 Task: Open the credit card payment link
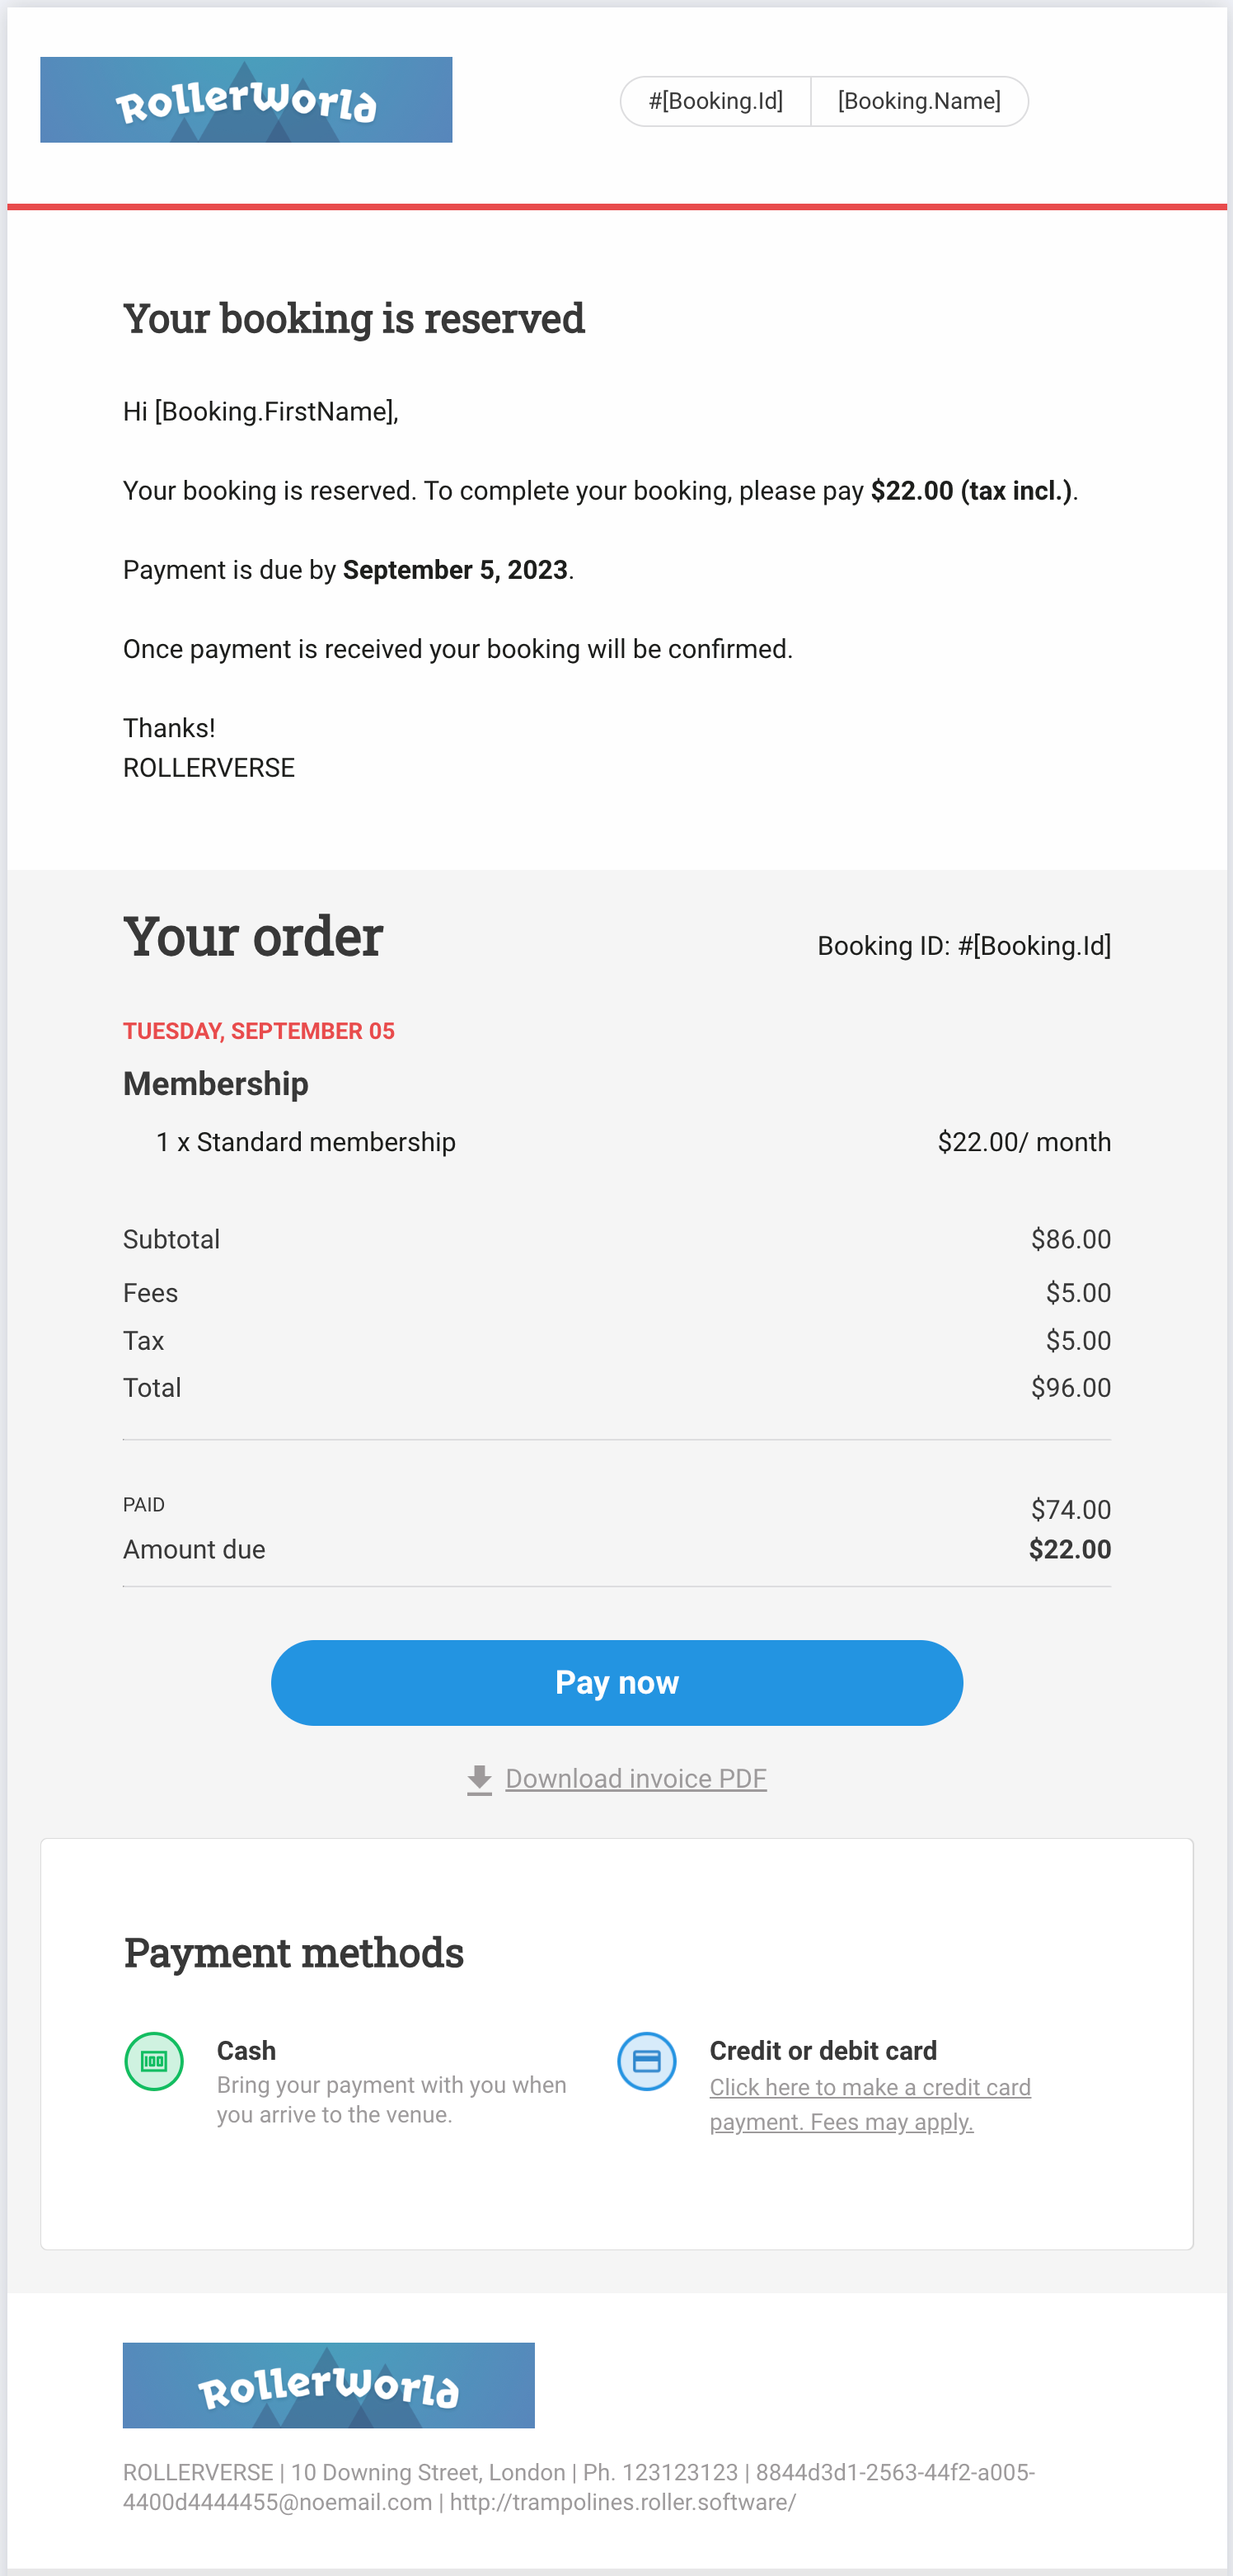pos(870,2104)
